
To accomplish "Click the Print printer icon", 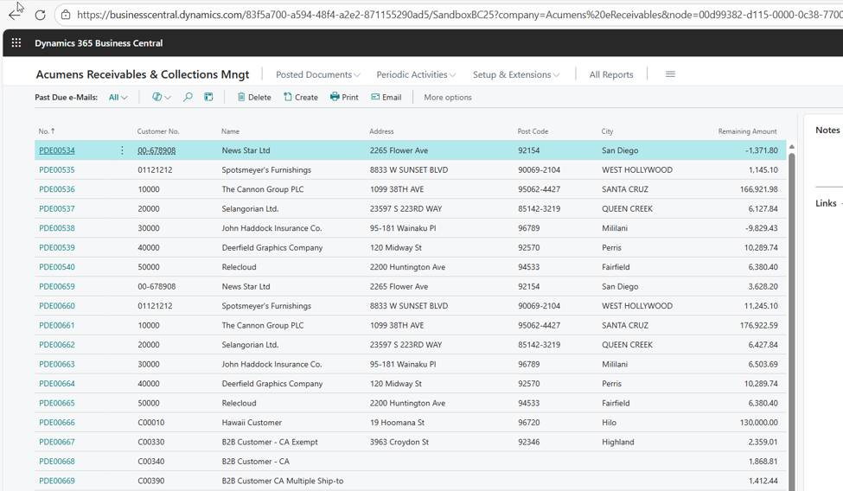I will pyautogui.click(x=335, y=97).
